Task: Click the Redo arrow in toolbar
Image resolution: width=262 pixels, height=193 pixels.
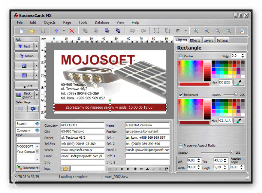Action: point(143,31)
